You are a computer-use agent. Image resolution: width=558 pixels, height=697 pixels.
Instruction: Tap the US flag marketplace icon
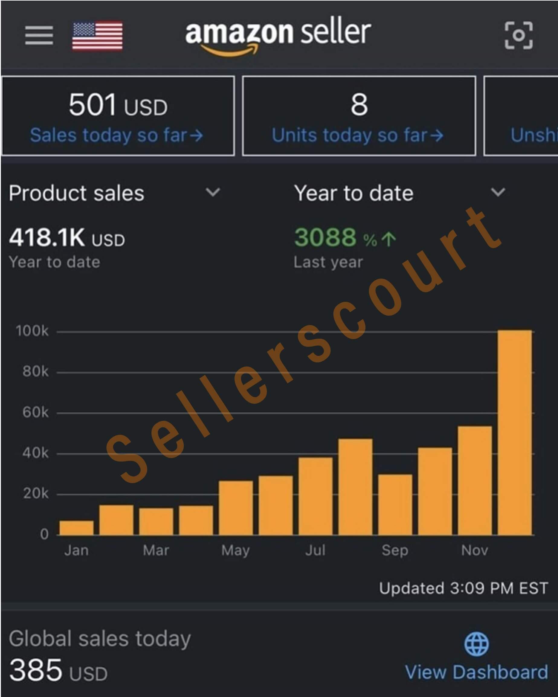97,36
